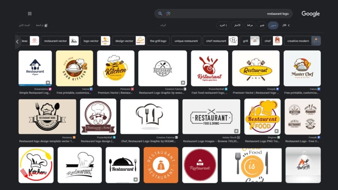Click the 'Adobe Stock' source name text
This screenshot has height=190, width=338.
(x=229, y=138)
